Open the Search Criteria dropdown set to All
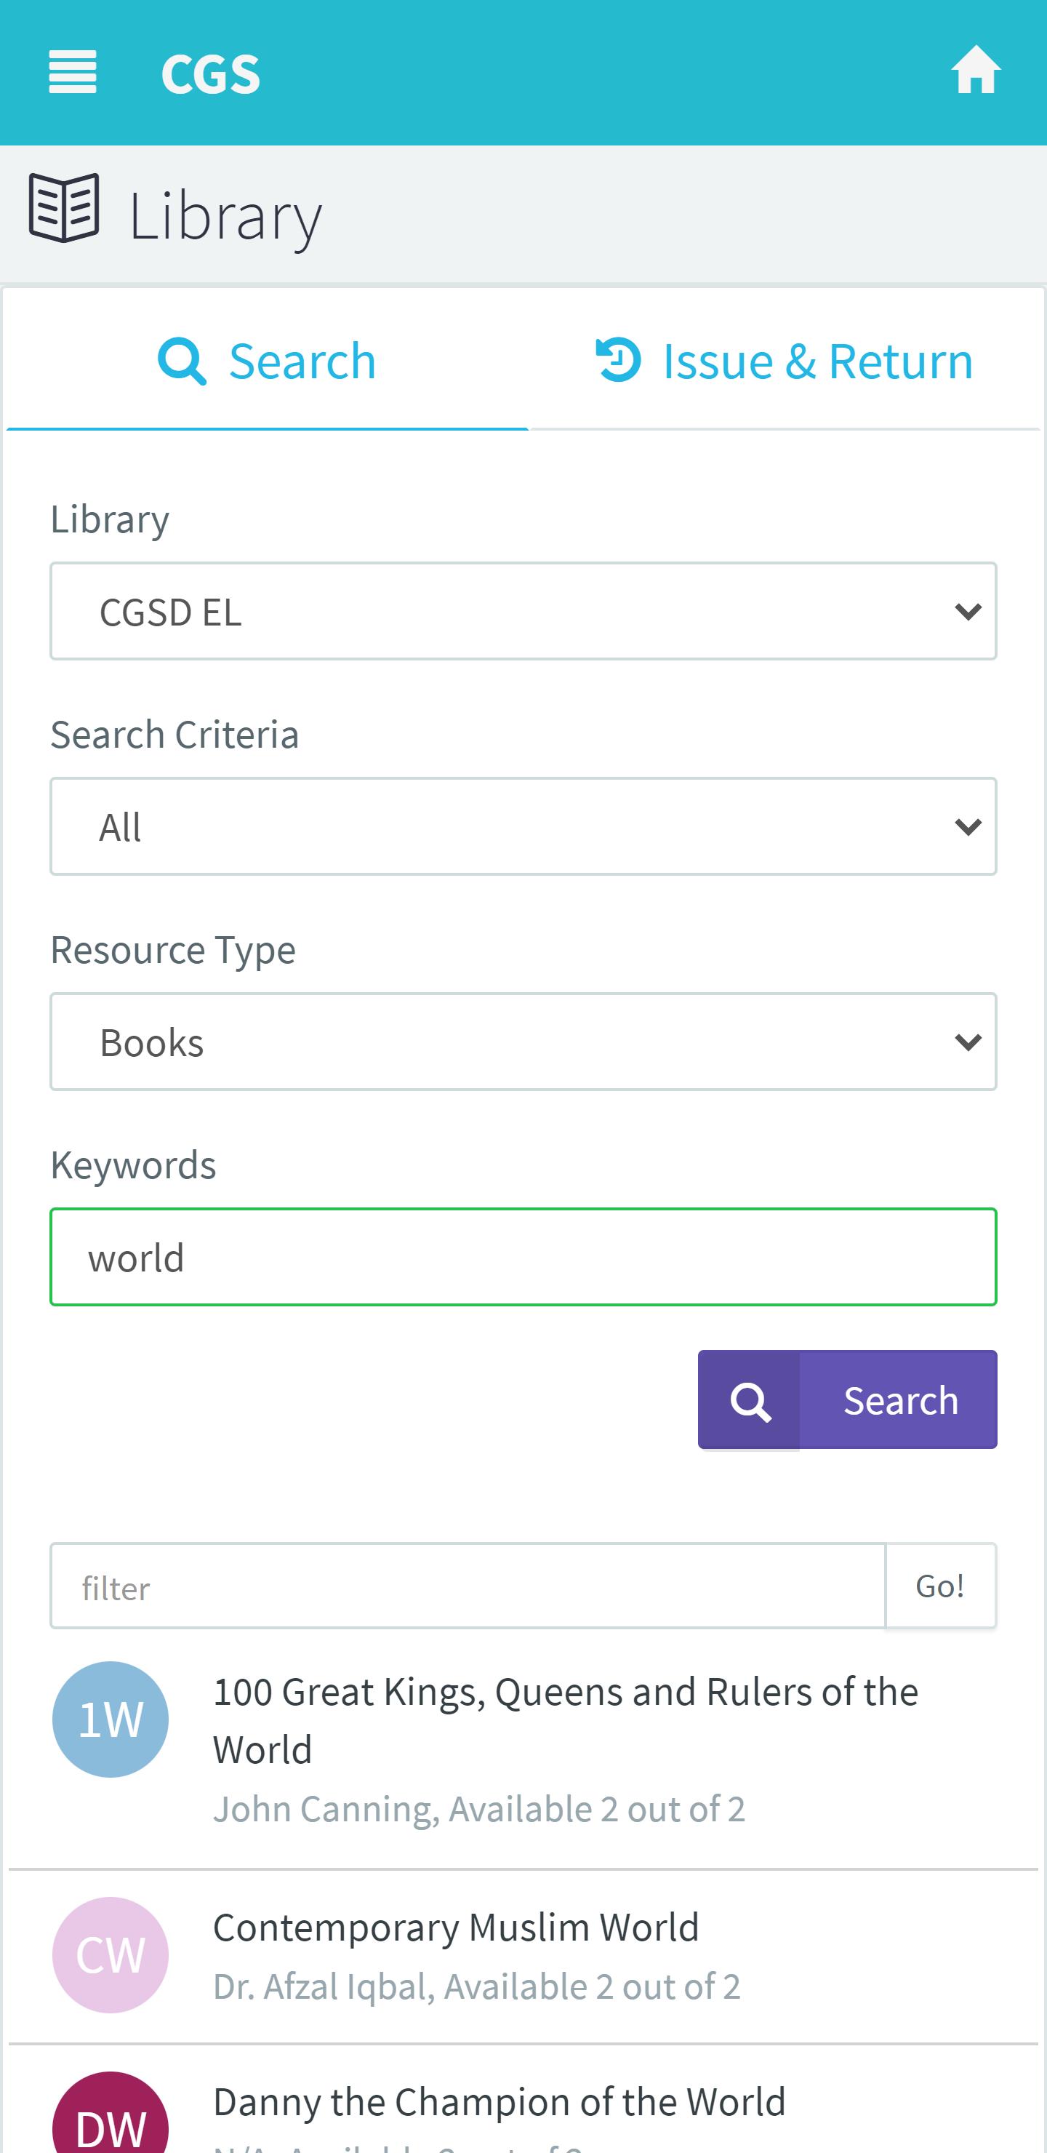 tap(523, 826)
